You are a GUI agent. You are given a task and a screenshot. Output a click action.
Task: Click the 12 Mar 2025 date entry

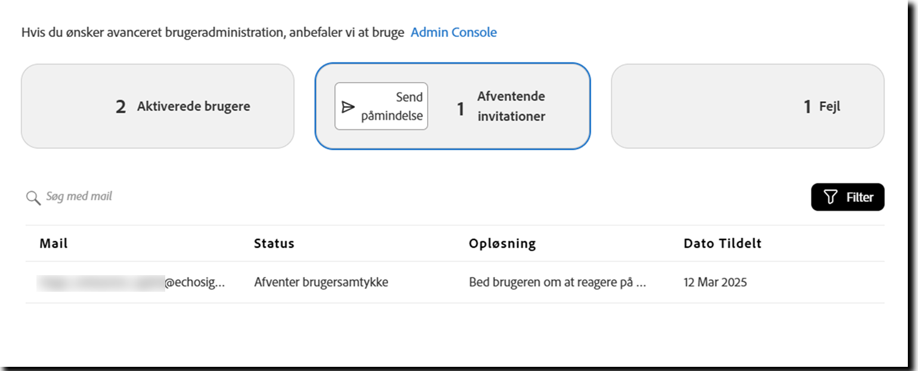coord(715,282)
